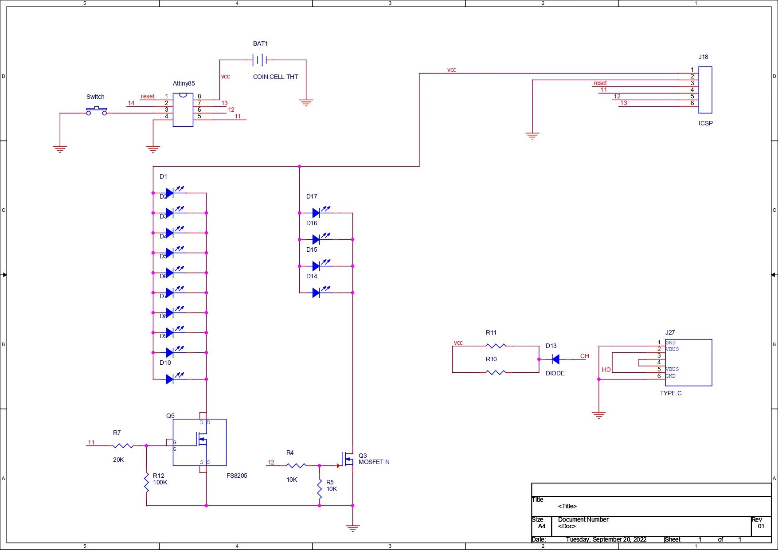Select the ground symbol beside the coin cell
Screen dimensions: 778x550
pos(306,102)
